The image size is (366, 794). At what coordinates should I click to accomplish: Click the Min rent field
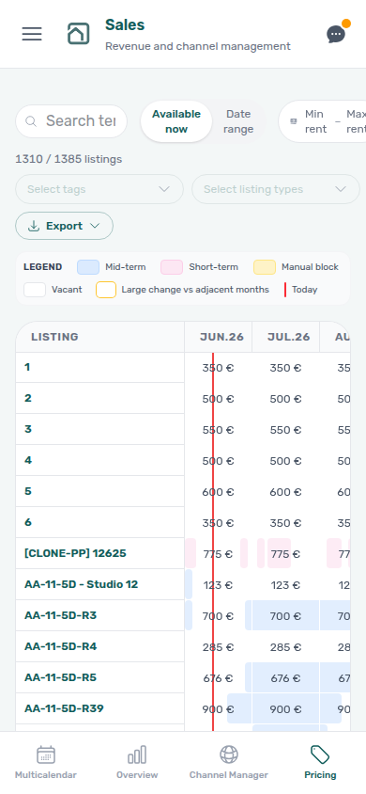click(315, 121)
